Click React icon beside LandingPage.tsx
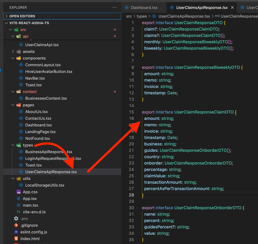Viewport: 258px width, 244px height. coord(21,132)
